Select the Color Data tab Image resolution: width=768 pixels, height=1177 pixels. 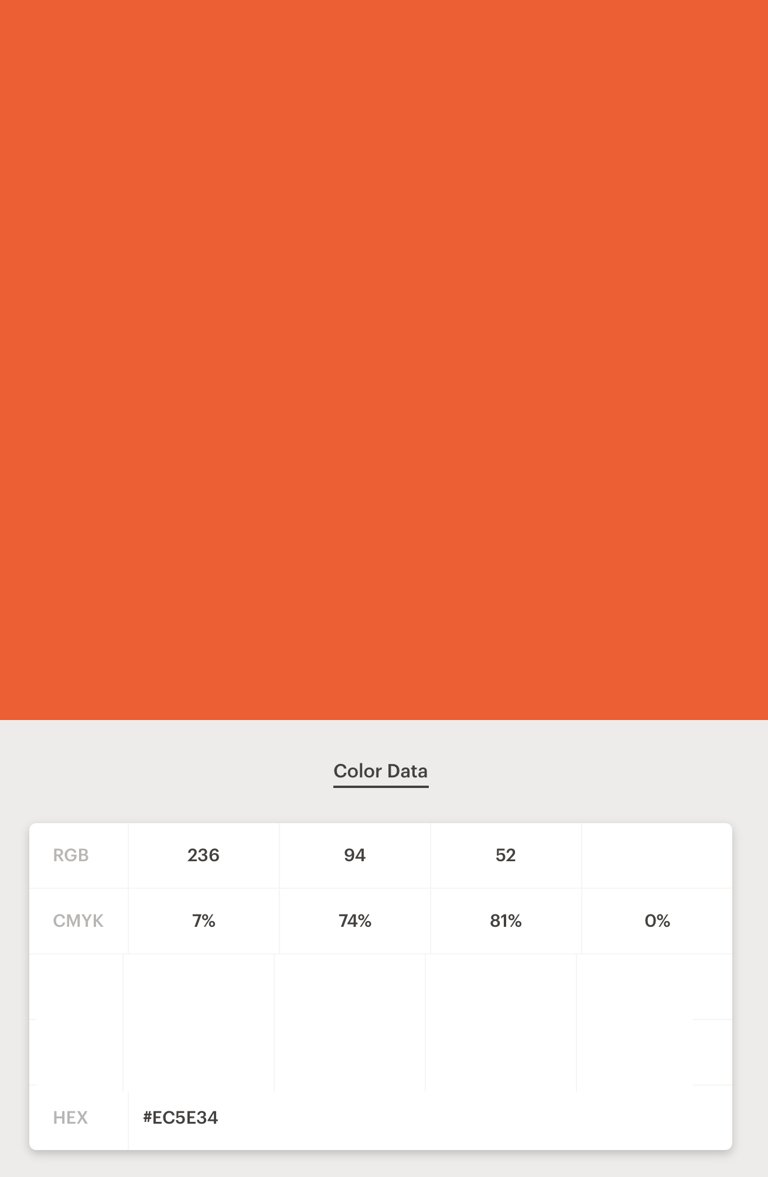point(381,771)
